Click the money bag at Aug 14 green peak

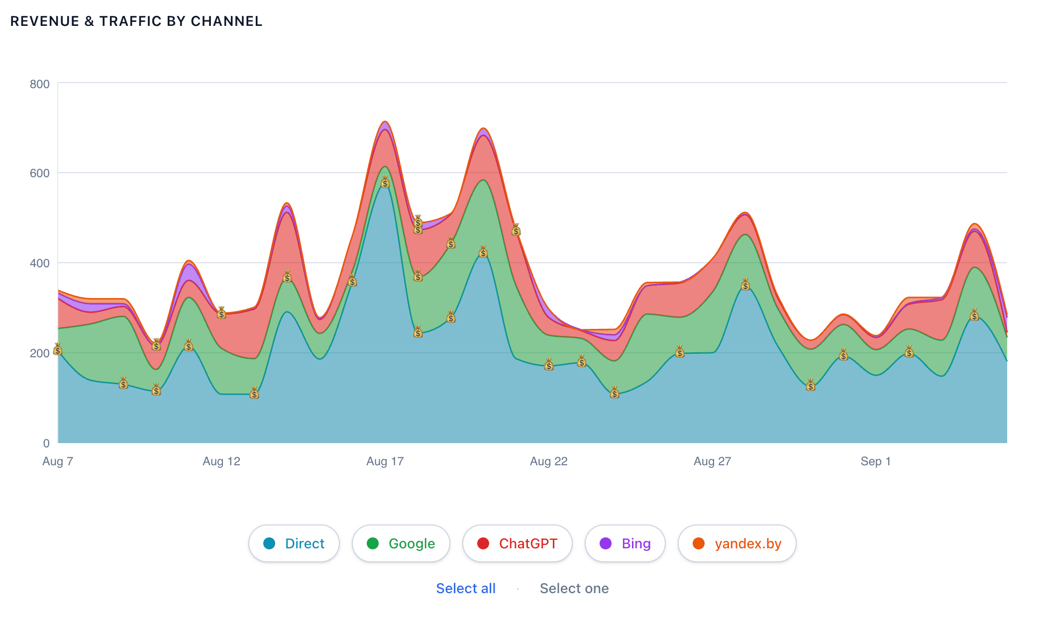tap(287, 276)
